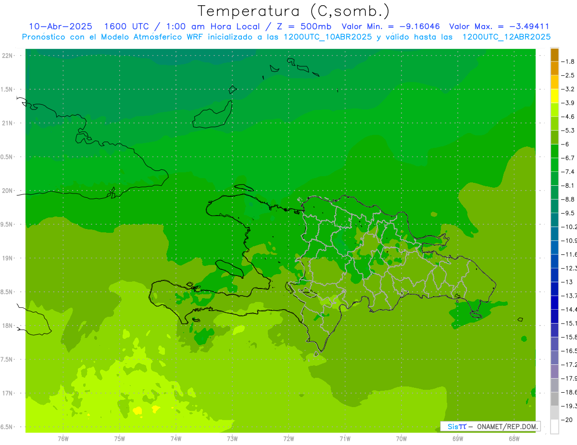Click the white swatch below -20

click(554, 426)
